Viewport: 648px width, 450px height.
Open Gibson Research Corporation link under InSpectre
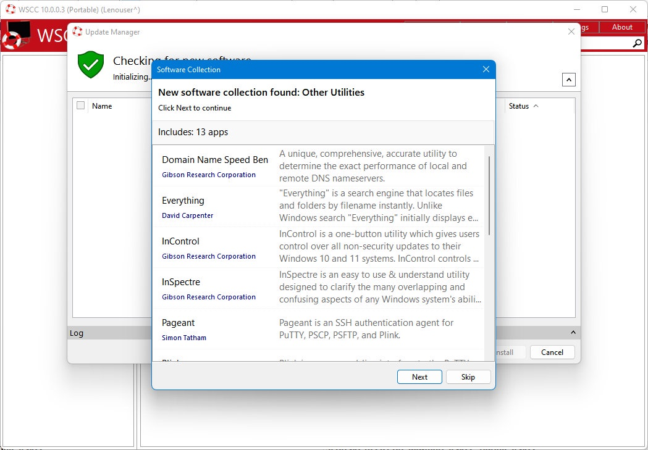tap(209, 297)
